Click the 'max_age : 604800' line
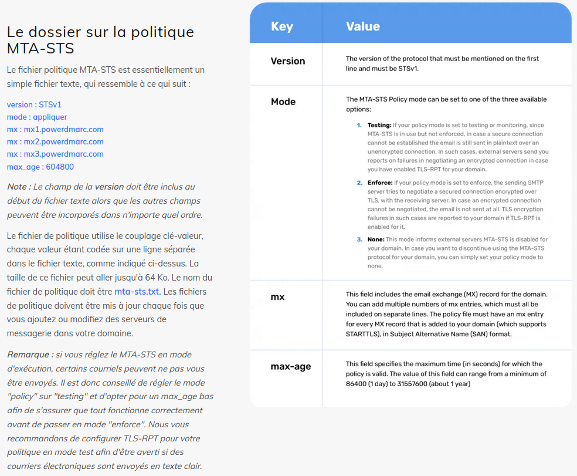Image resolution: width=577 pixels, height=476 pixels. [x=40, y=167]
